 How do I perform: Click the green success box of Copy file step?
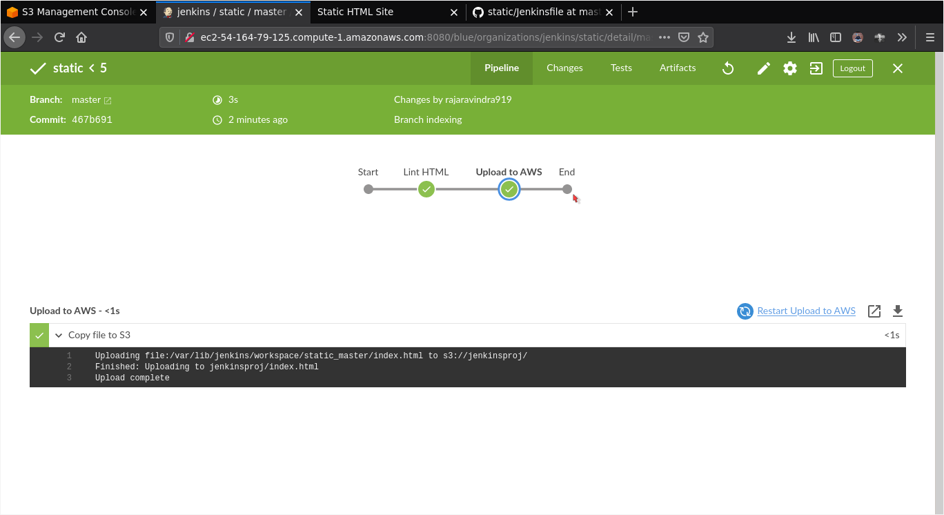[39, 335]
